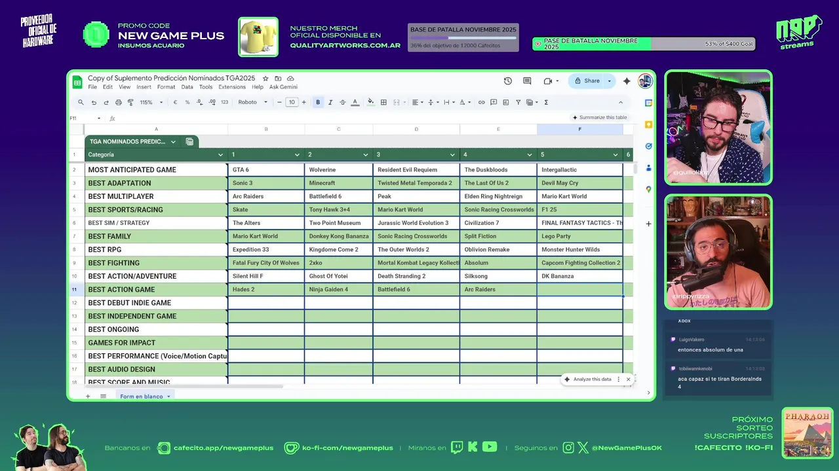The width and height of the screenshot is (839, 471).
Task: Open the Format menu
Action: point(166,87)
